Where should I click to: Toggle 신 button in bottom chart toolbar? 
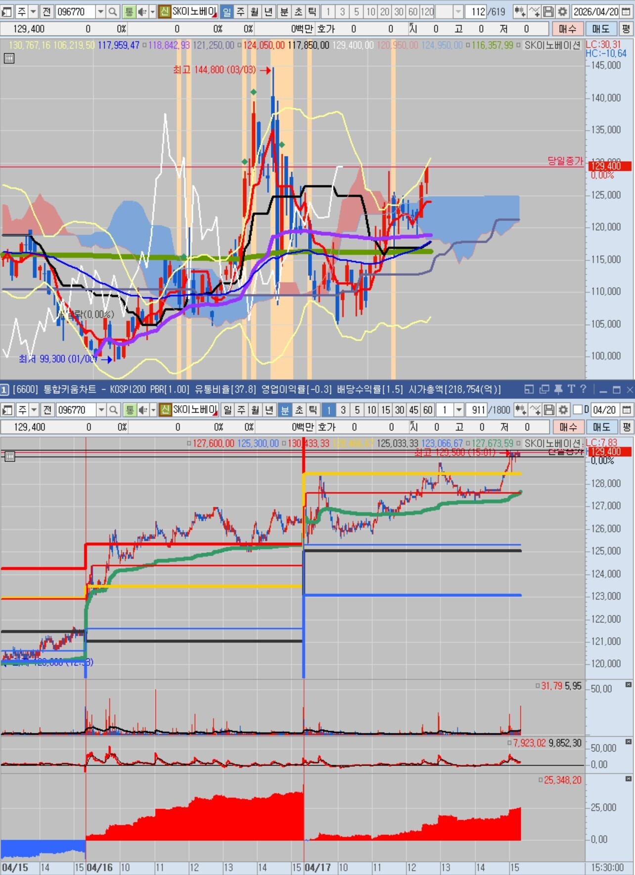pyautogui.click(x=165, y=410)
